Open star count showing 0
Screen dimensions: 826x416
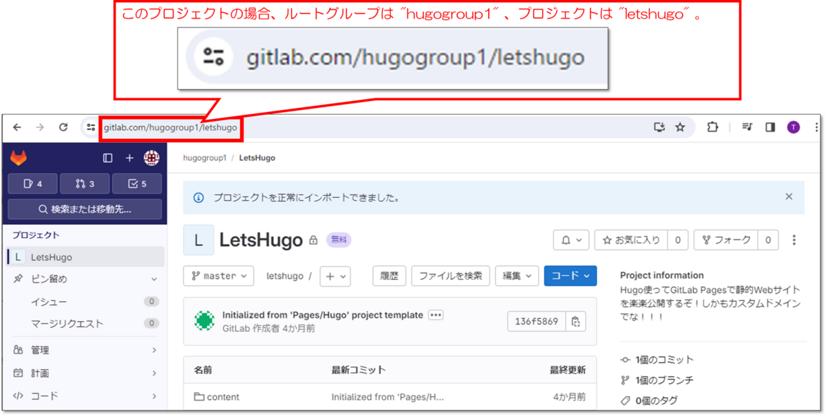click(x=678, y=240)
